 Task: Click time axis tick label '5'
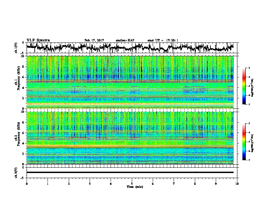point(132,184)
